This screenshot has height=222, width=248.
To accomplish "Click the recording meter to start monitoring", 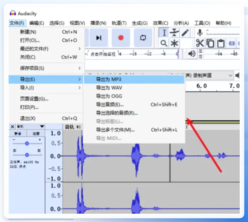I will pos(103,54).
